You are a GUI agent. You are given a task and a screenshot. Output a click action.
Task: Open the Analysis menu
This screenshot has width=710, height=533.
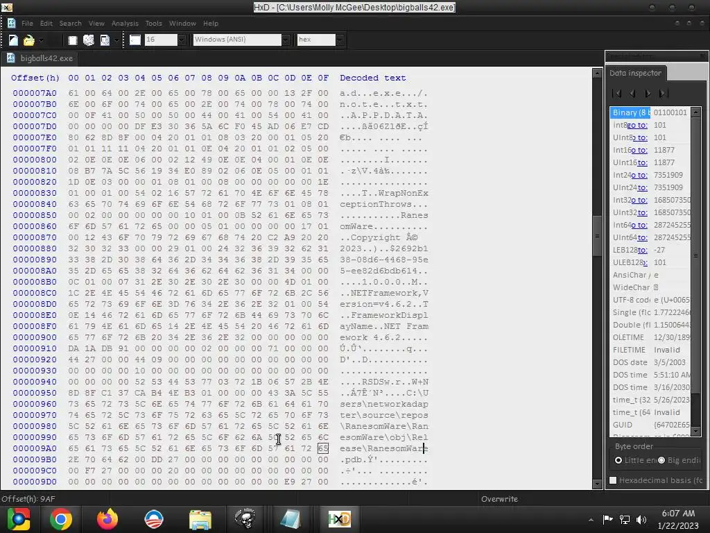coord(125,23)
